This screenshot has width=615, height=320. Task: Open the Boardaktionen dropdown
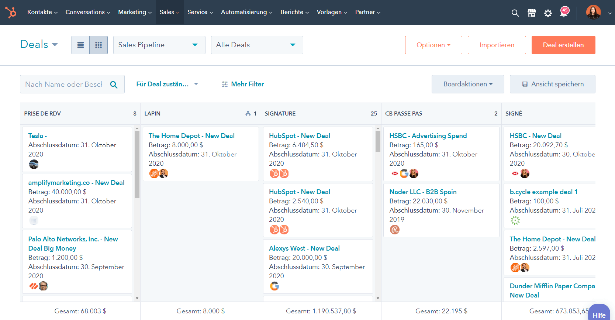click(x=467, y=84)
